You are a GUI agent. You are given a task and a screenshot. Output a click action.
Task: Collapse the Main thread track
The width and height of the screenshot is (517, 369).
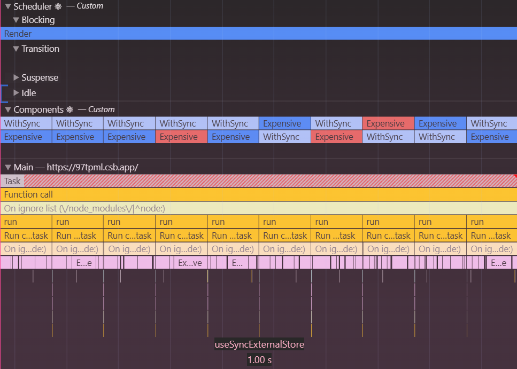[x=7, y=167]
